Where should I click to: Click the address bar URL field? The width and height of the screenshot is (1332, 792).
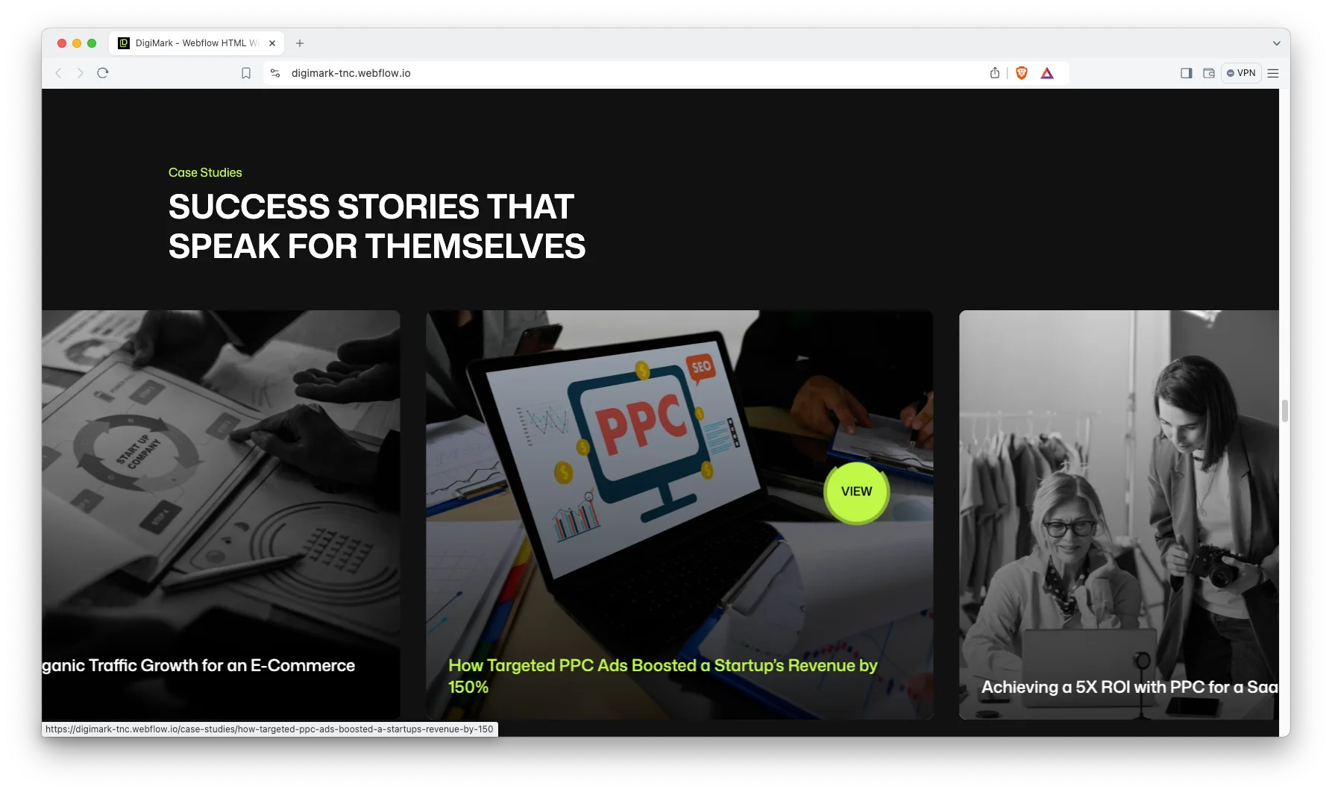pyautogui.click(x=597, y=73)
